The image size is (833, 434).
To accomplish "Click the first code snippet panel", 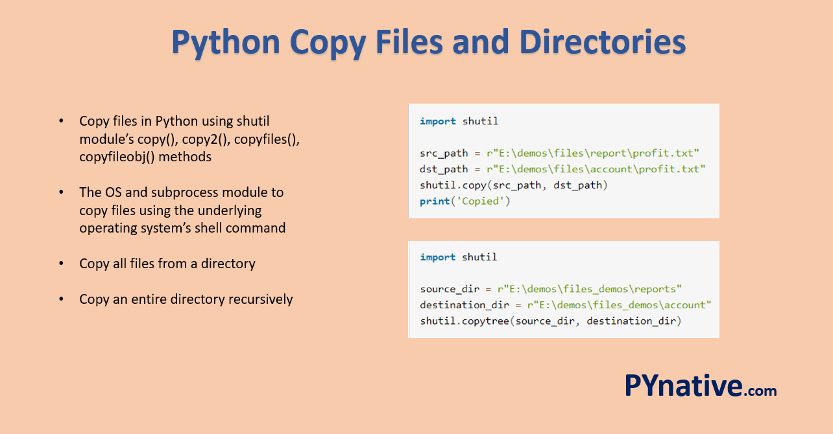I will point(563,161).
